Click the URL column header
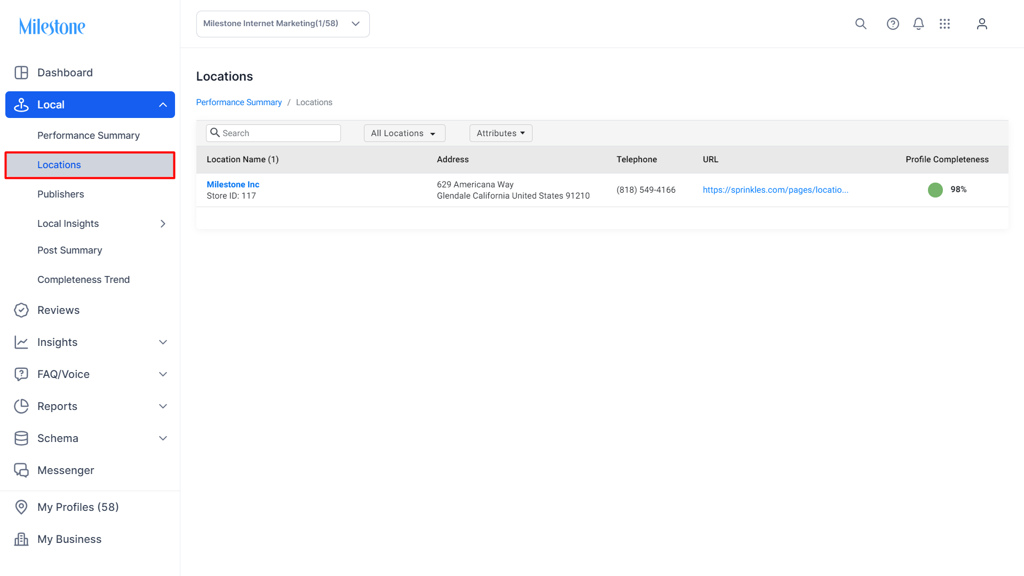Image resolution: width=1024 pixels, height=576 pixels. tap(710, 160)
